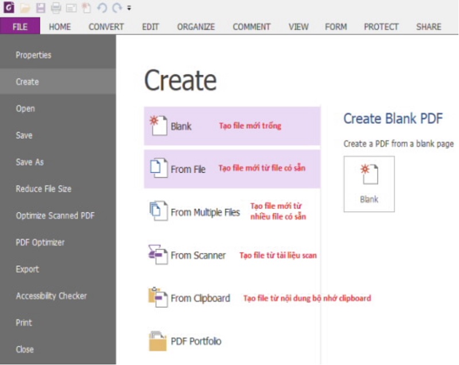Click the printer icon in quick access toolbar

56,8
